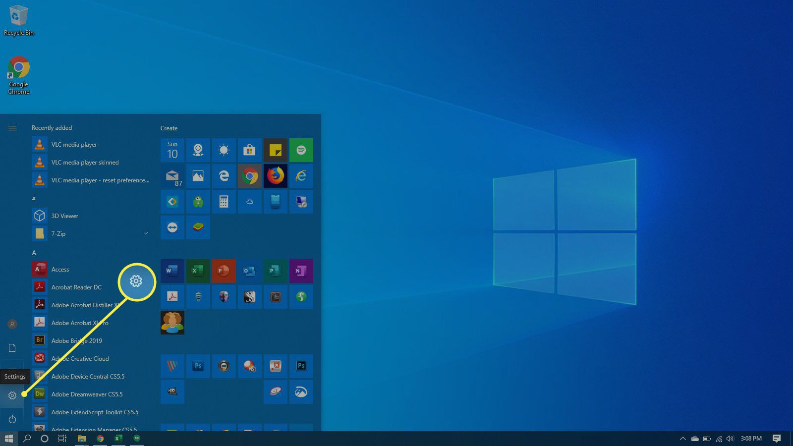
Task: Click the user account avatar in Start sidebar
Action: (x=12, y=324)
